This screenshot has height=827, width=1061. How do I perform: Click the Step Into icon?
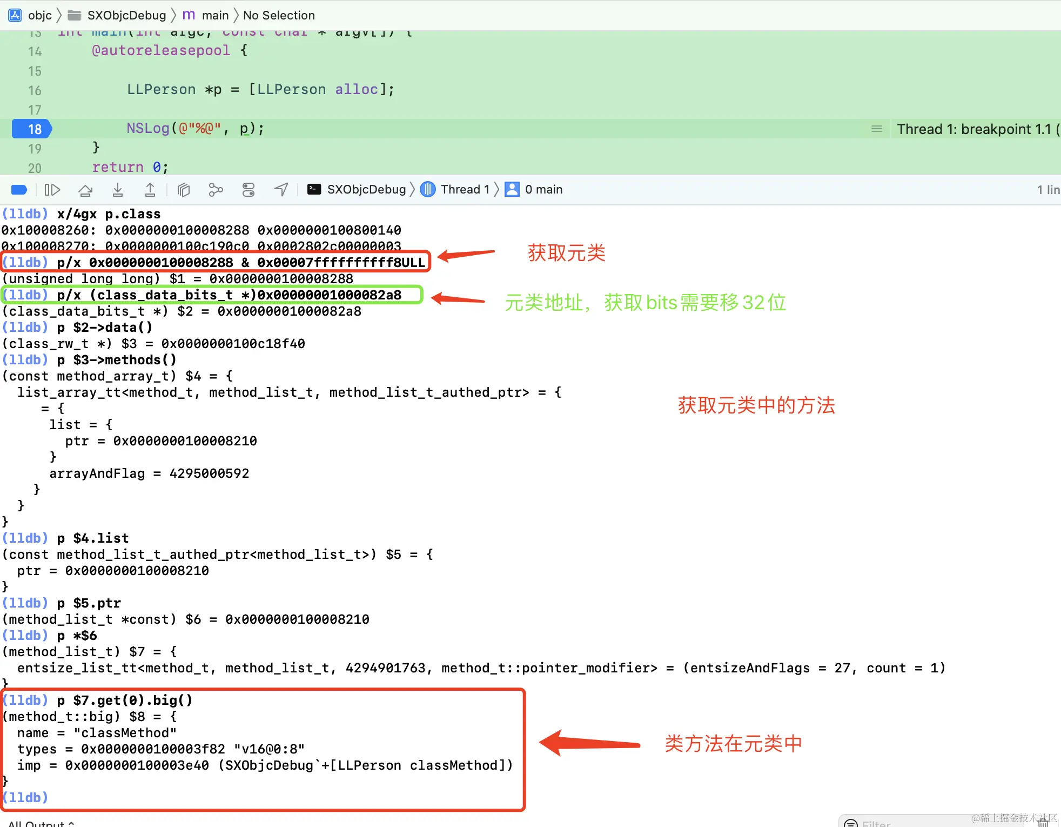pyautogui.click(x=118, y=190)
